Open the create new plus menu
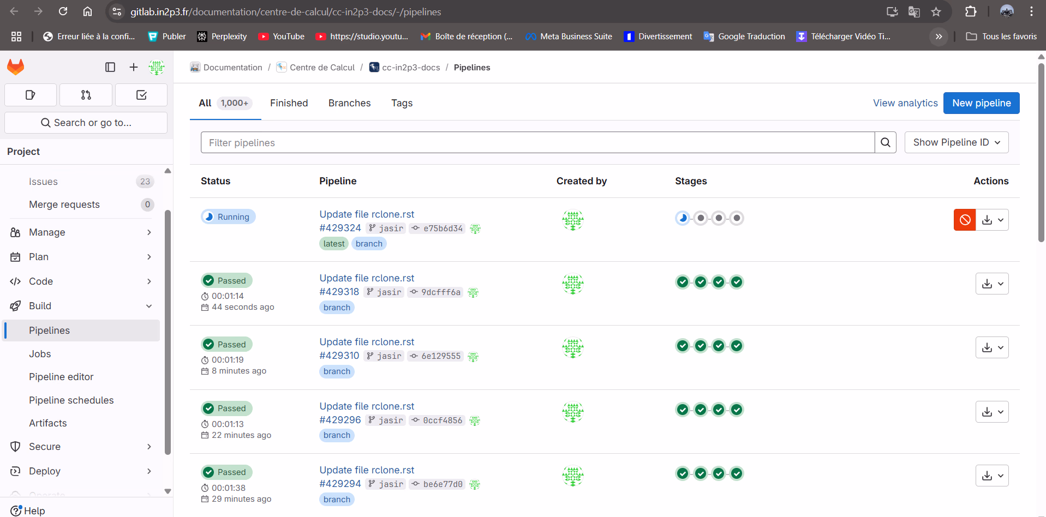The height and width of the screenshot is (517, 1046). click(x=134, y=67)
